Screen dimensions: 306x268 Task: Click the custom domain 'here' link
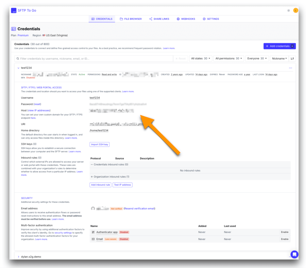coord(33,118)
